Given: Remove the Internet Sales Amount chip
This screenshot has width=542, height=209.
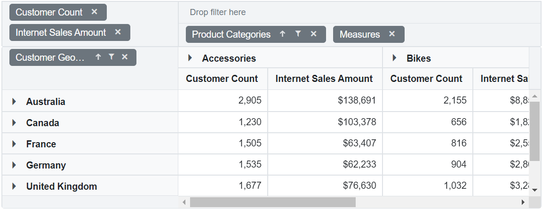Looking at the screenshot, I should click(x=118, y=32).
